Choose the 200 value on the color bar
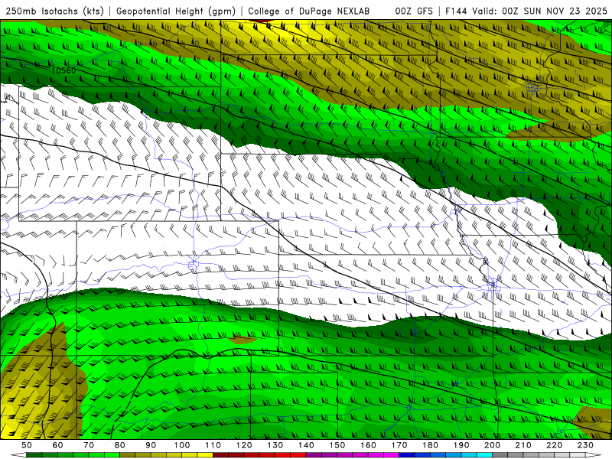This screenshot has width=612, height=459. point(492,445)
